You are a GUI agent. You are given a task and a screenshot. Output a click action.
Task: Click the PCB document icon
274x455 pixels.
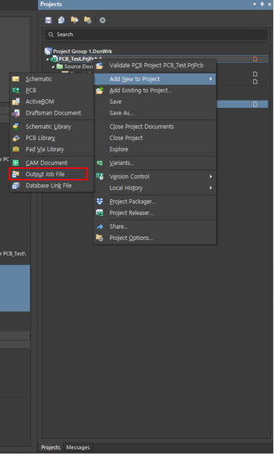tap(16, 91)
